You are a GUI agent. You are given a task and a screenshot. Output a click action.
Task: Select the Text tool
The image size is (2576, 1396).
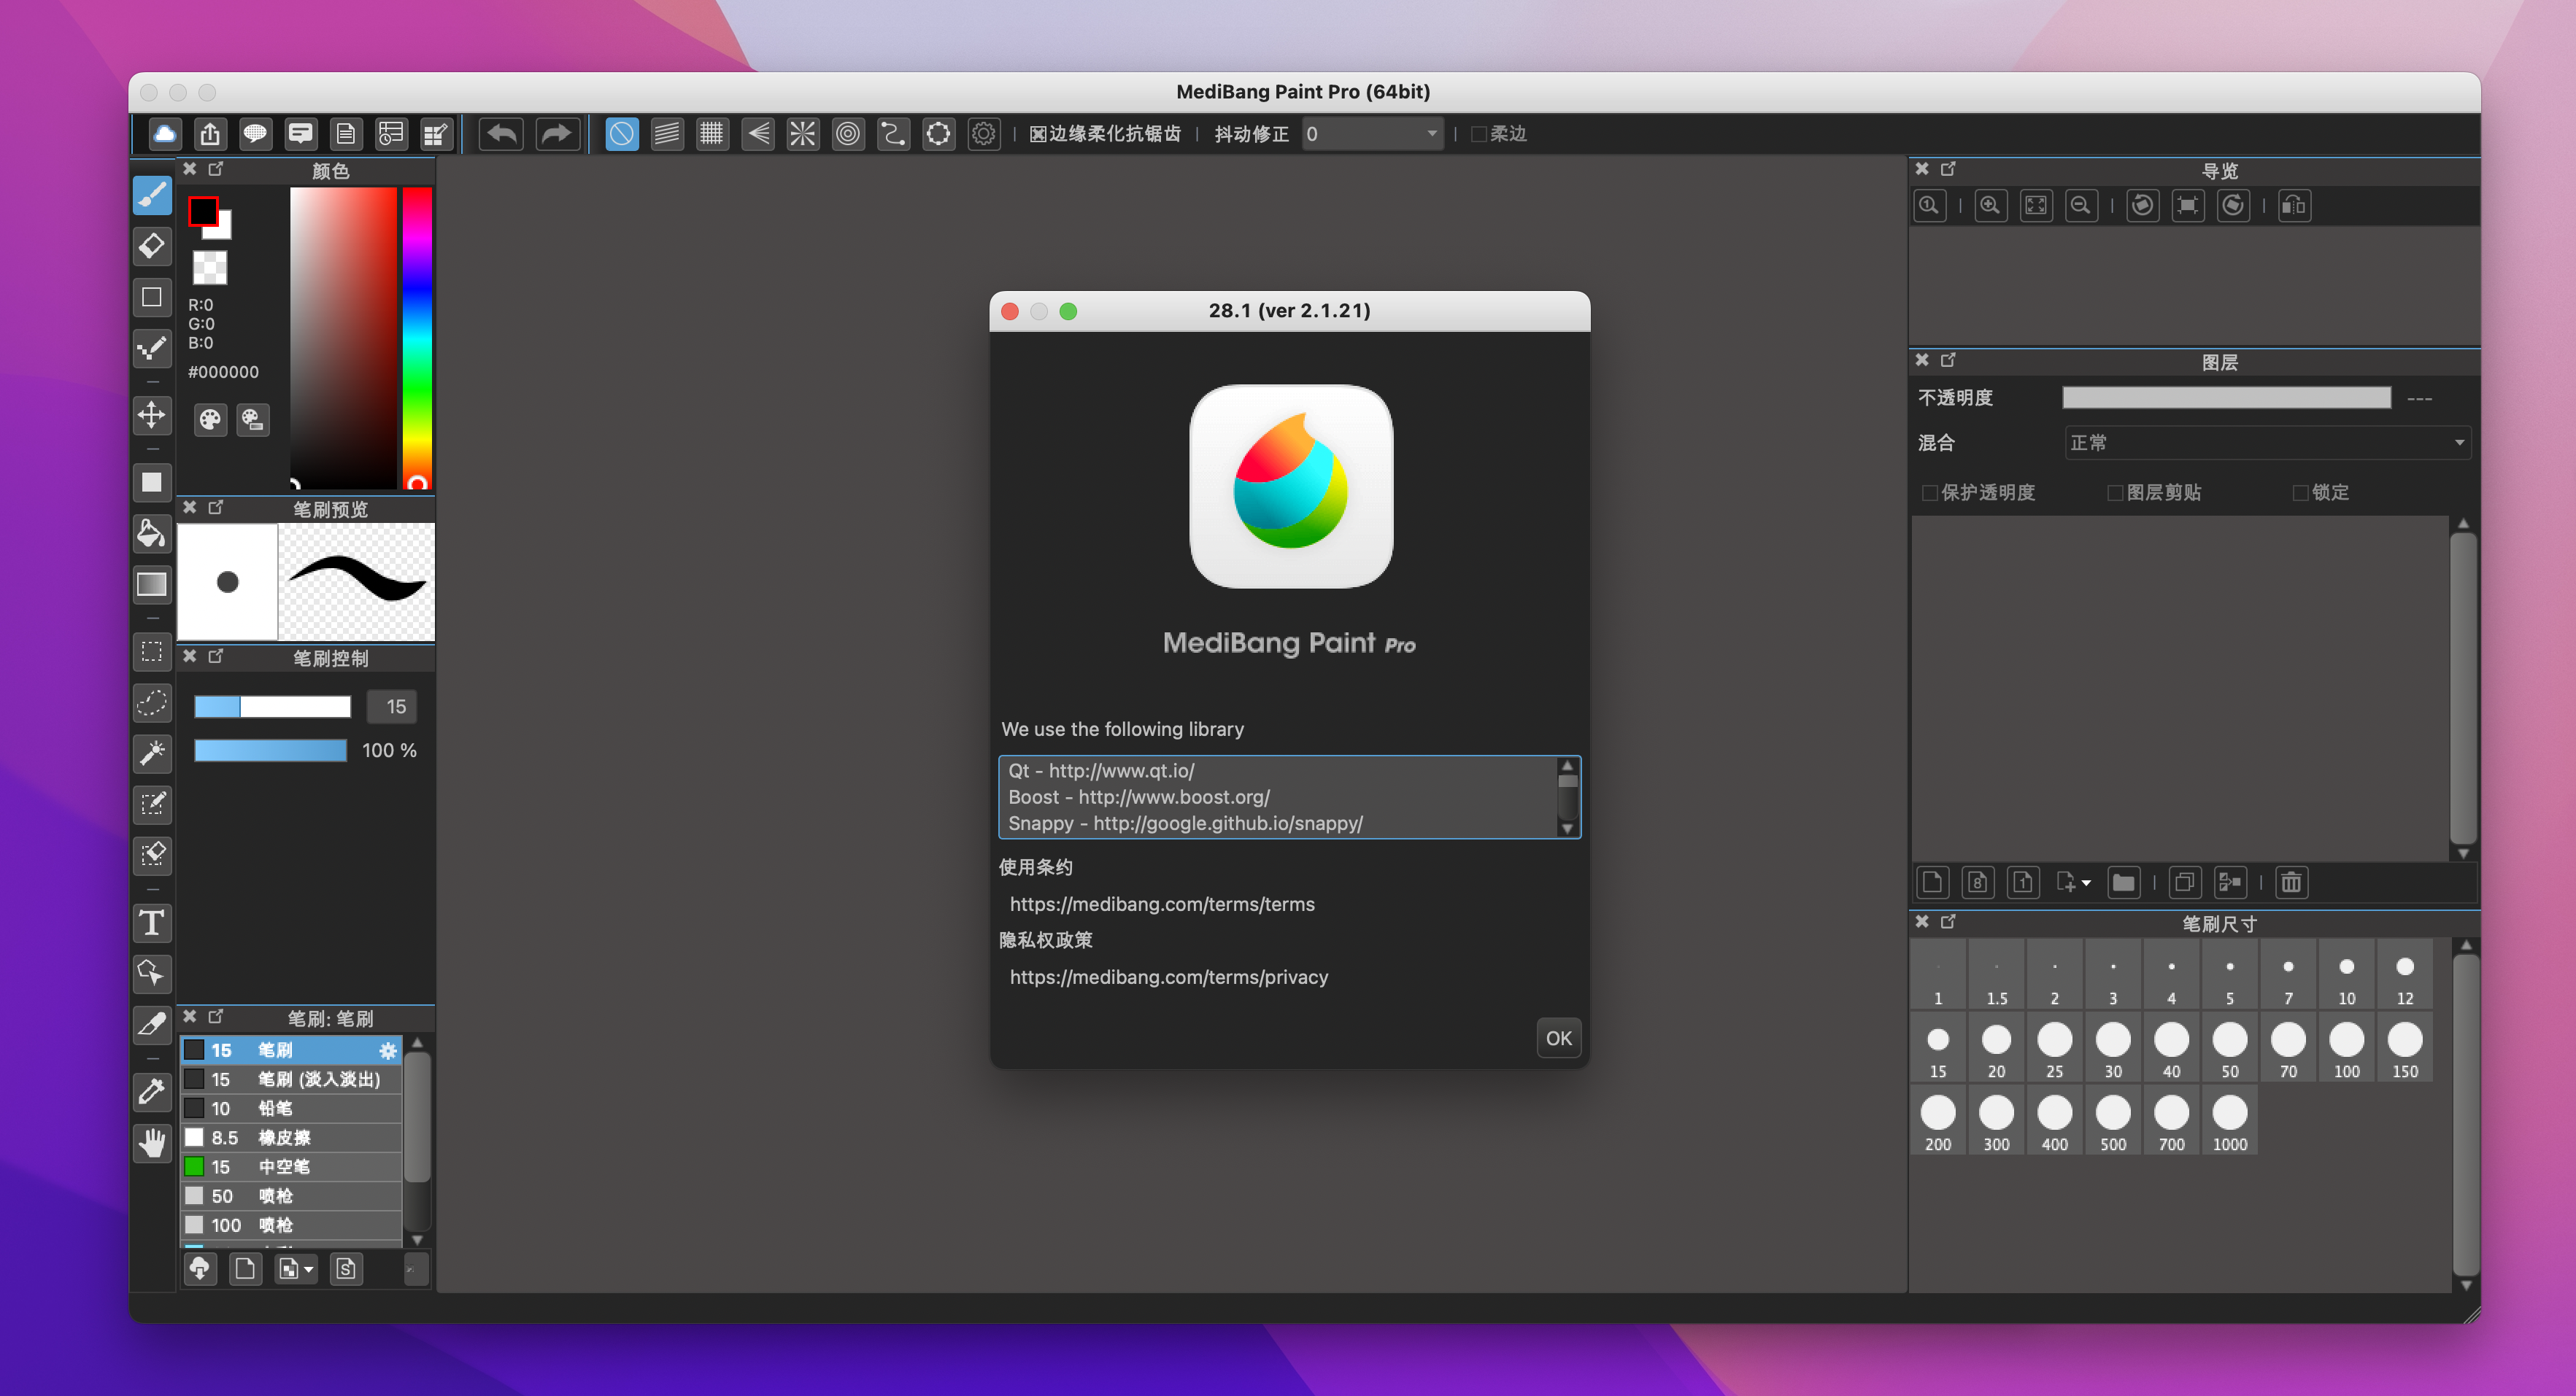(152, 923)
